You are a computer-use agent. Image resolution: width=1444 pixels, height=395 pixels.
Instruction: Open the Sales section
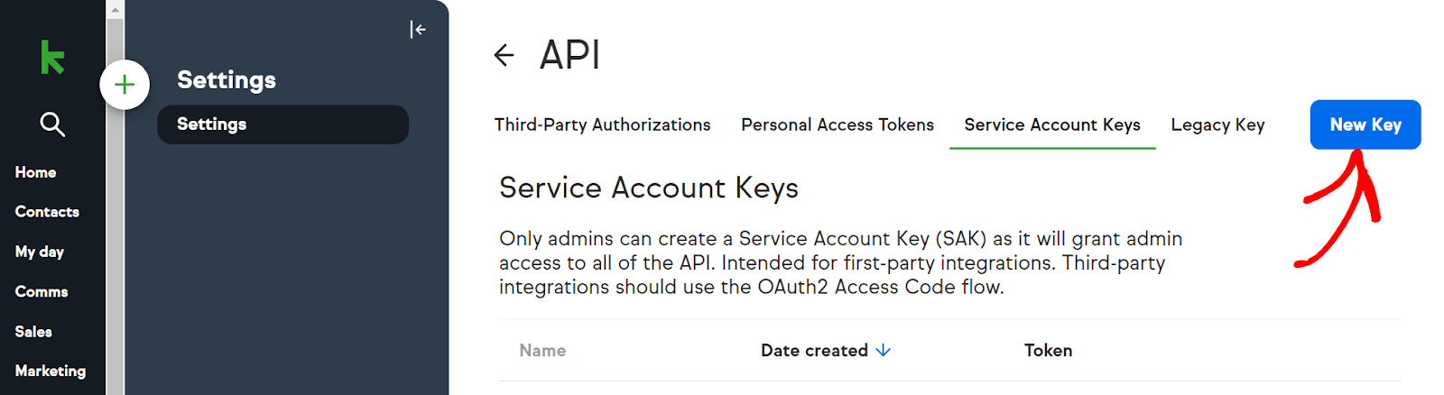(x=33, y=331)
